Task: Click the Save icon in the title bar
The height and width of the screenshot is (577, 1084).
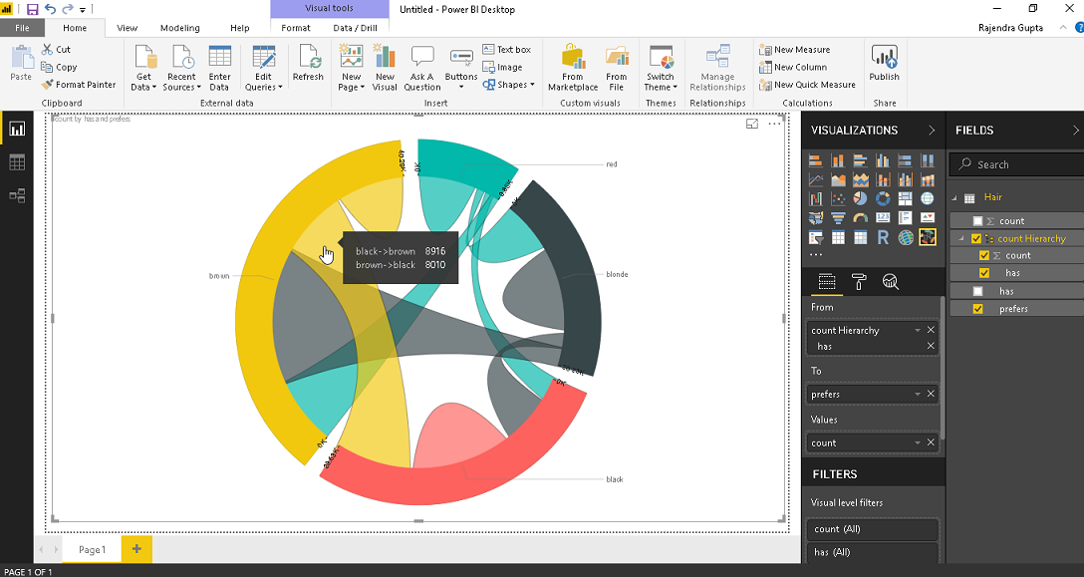Action: point(32,10)
